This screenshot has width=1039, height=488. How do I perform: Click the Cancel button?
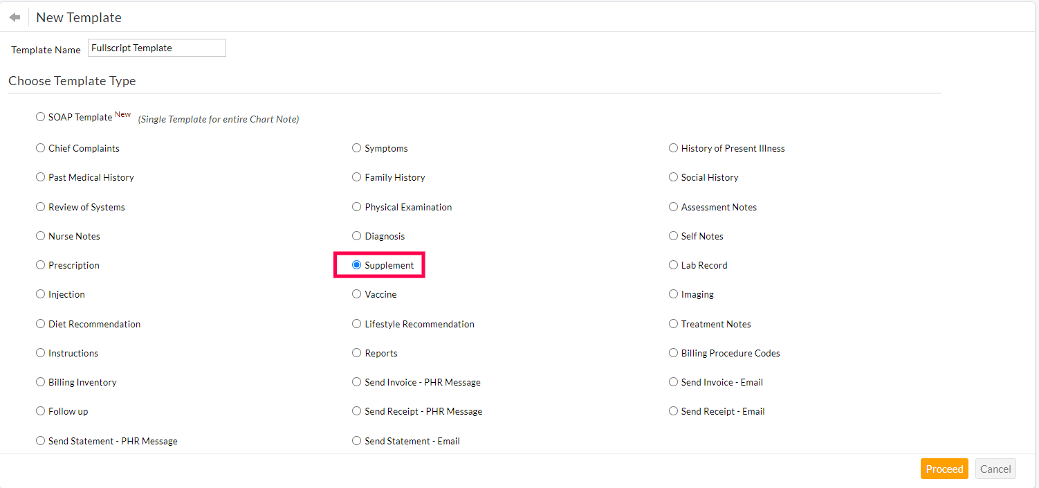(x=995, y=469)
